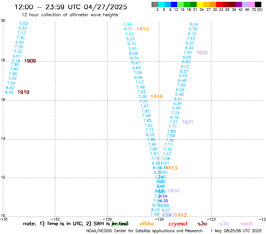Click the wave height value 8.37
266x234 pixels.
[x=166, y=210]
